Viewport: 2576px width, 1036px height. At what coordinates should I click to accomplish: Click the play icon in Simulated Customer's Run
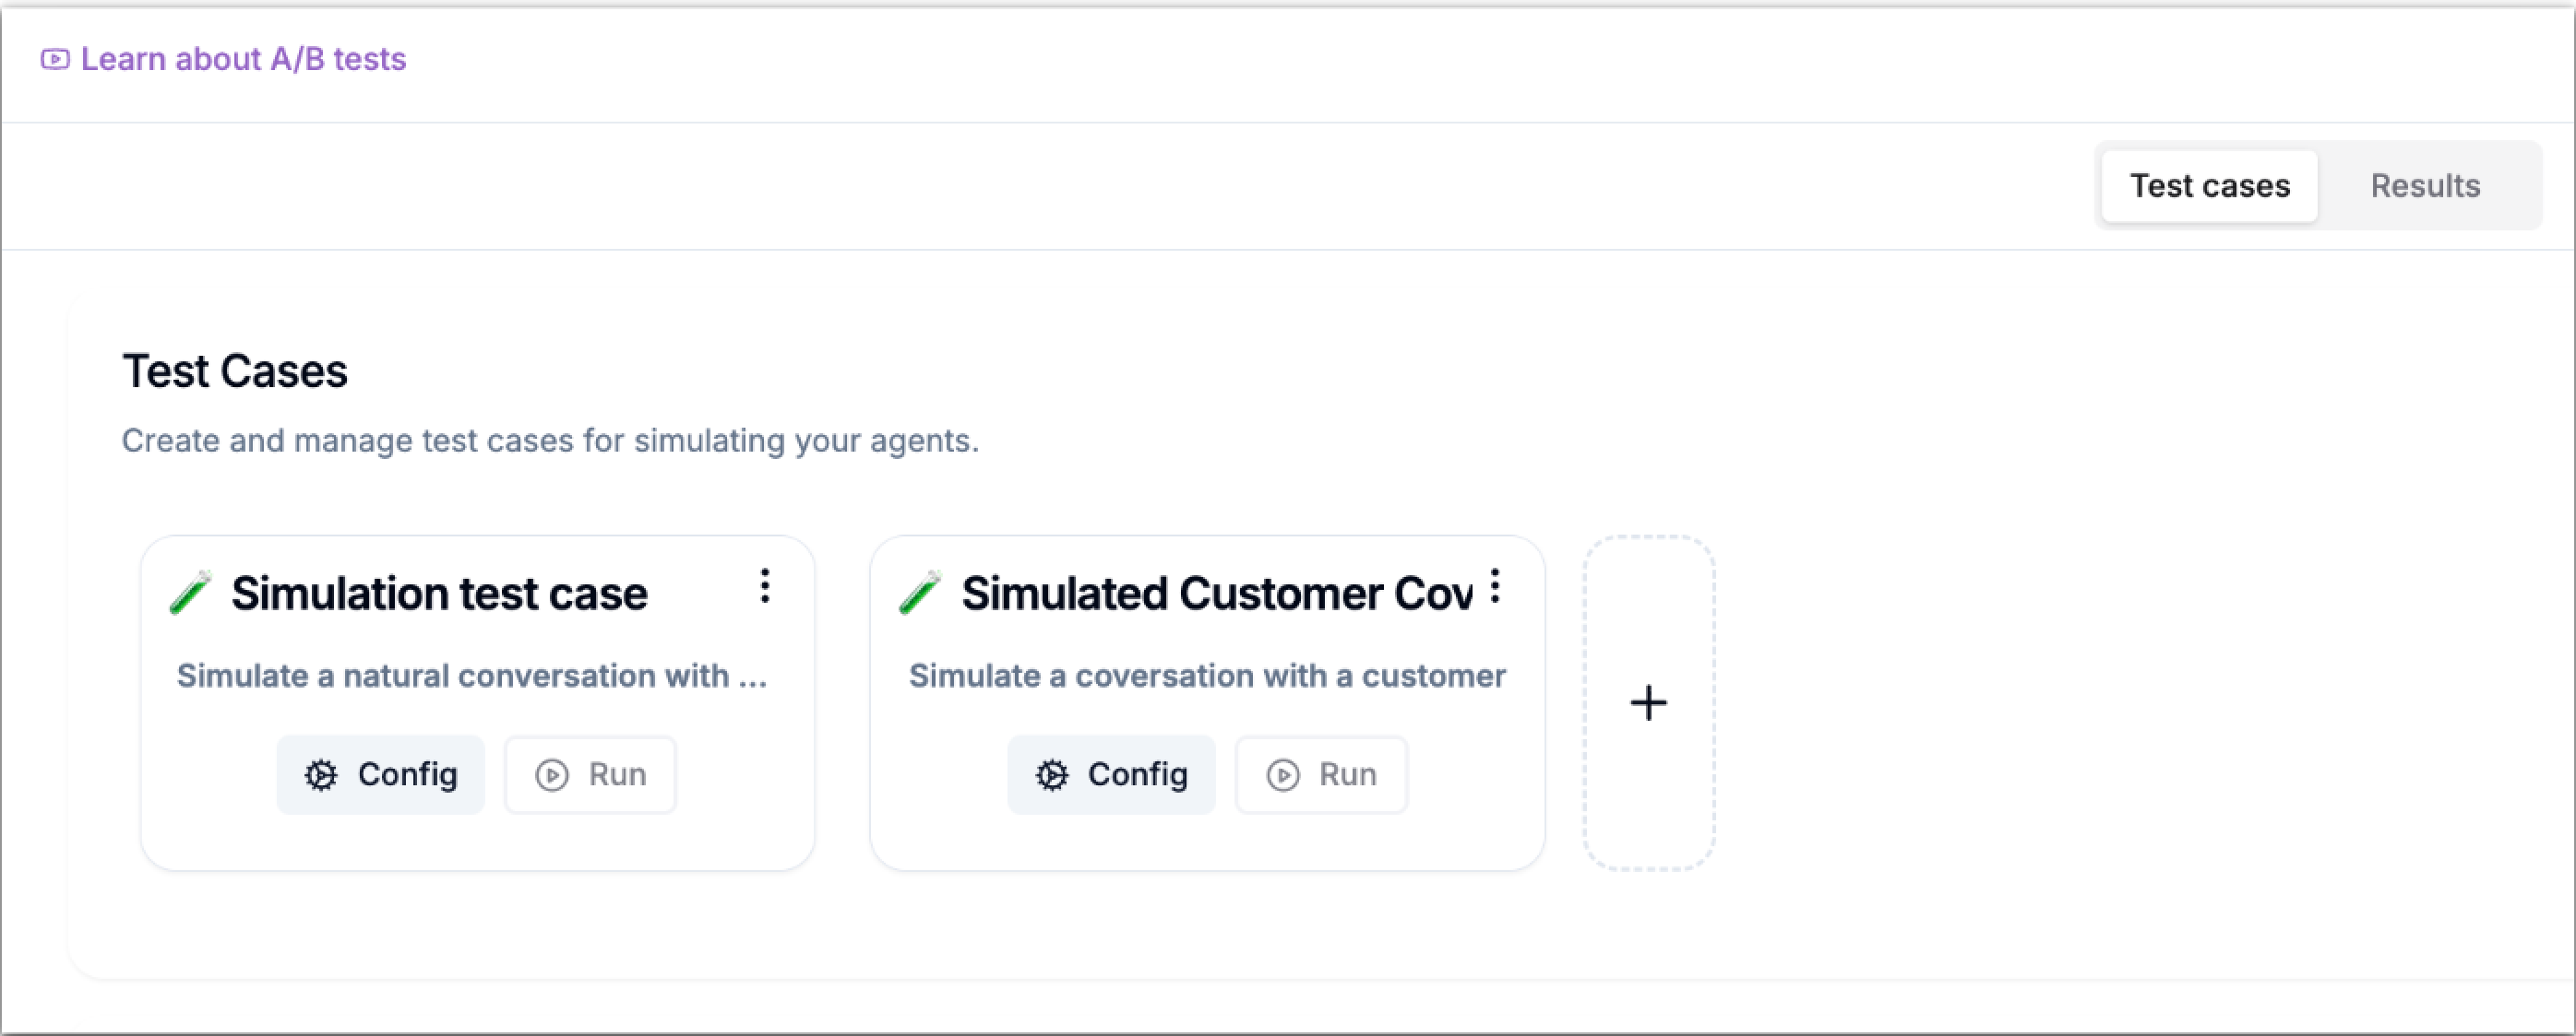(1283, 775)
